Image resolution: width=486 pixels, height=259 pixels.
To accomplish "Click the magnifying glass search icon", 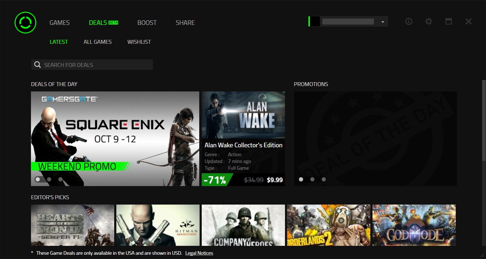I will (x=37, y=65).
